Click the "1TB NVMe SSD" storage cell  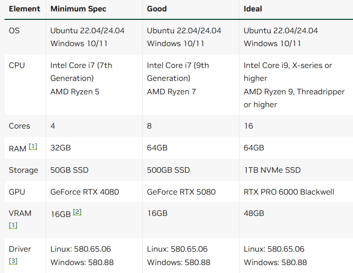point(272,170)
